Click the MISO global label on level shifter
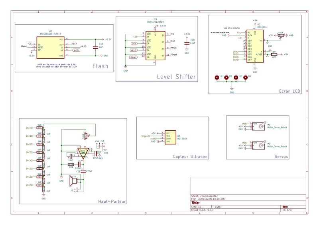The height and width of the screenshot is (225, 319). coord(134,50)
